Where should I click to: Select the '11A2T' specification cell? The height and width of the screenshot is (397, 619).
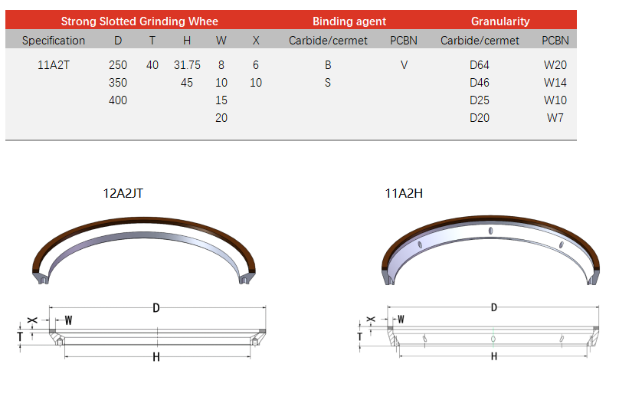tap(54, 65)
